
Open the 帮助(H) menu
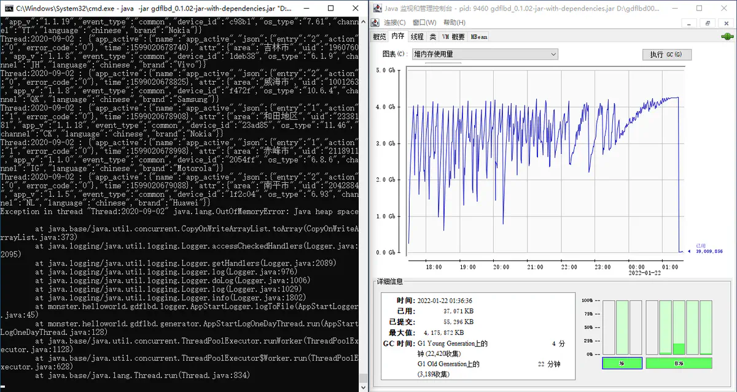[453, 23]
